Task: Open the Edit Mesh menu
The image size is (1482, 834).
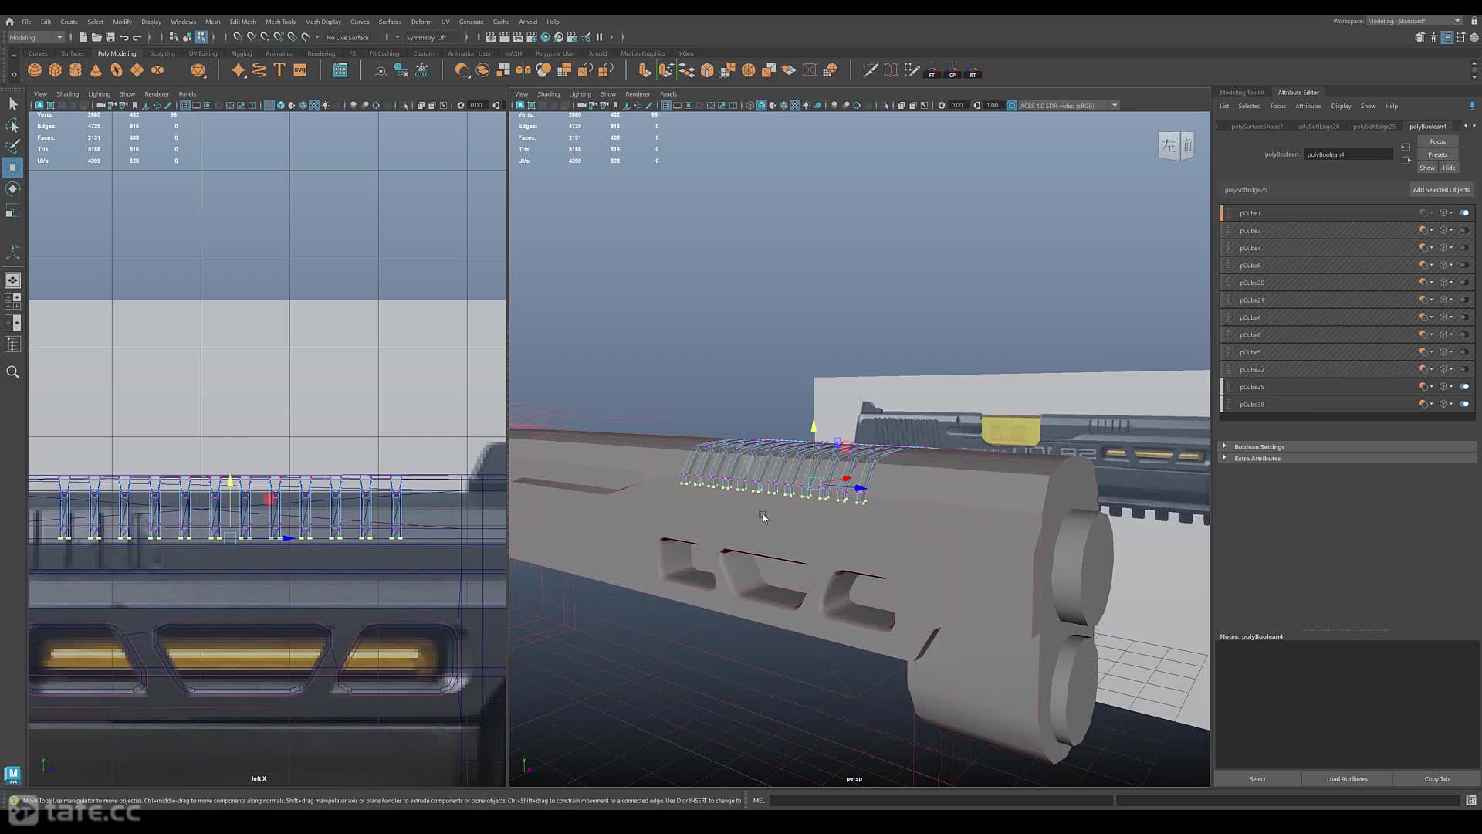Action: (242, 22)
